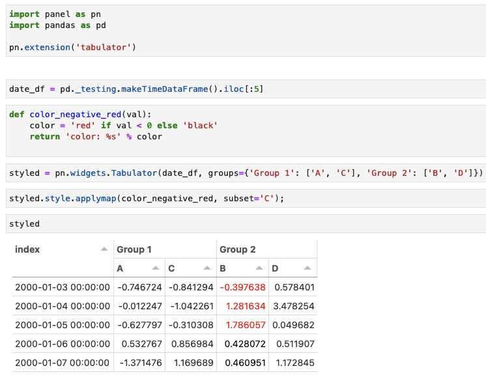Click cell value -0.746724

pos(140,287)
